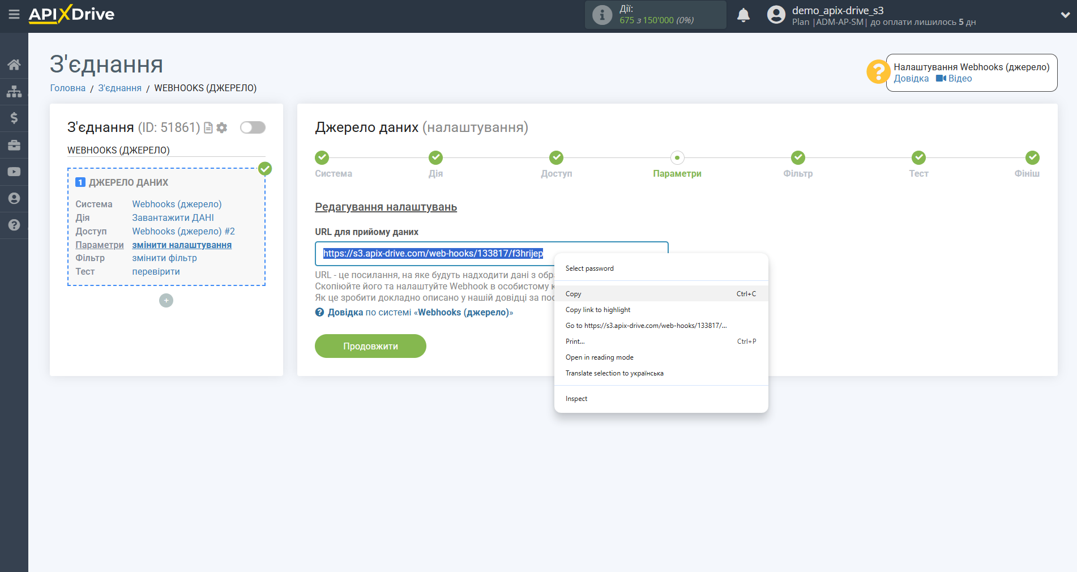The width and height of the screenshot is (1077, 572).
Task: Open the briefcase sidebar icon
Action: (x=14, y=145)
